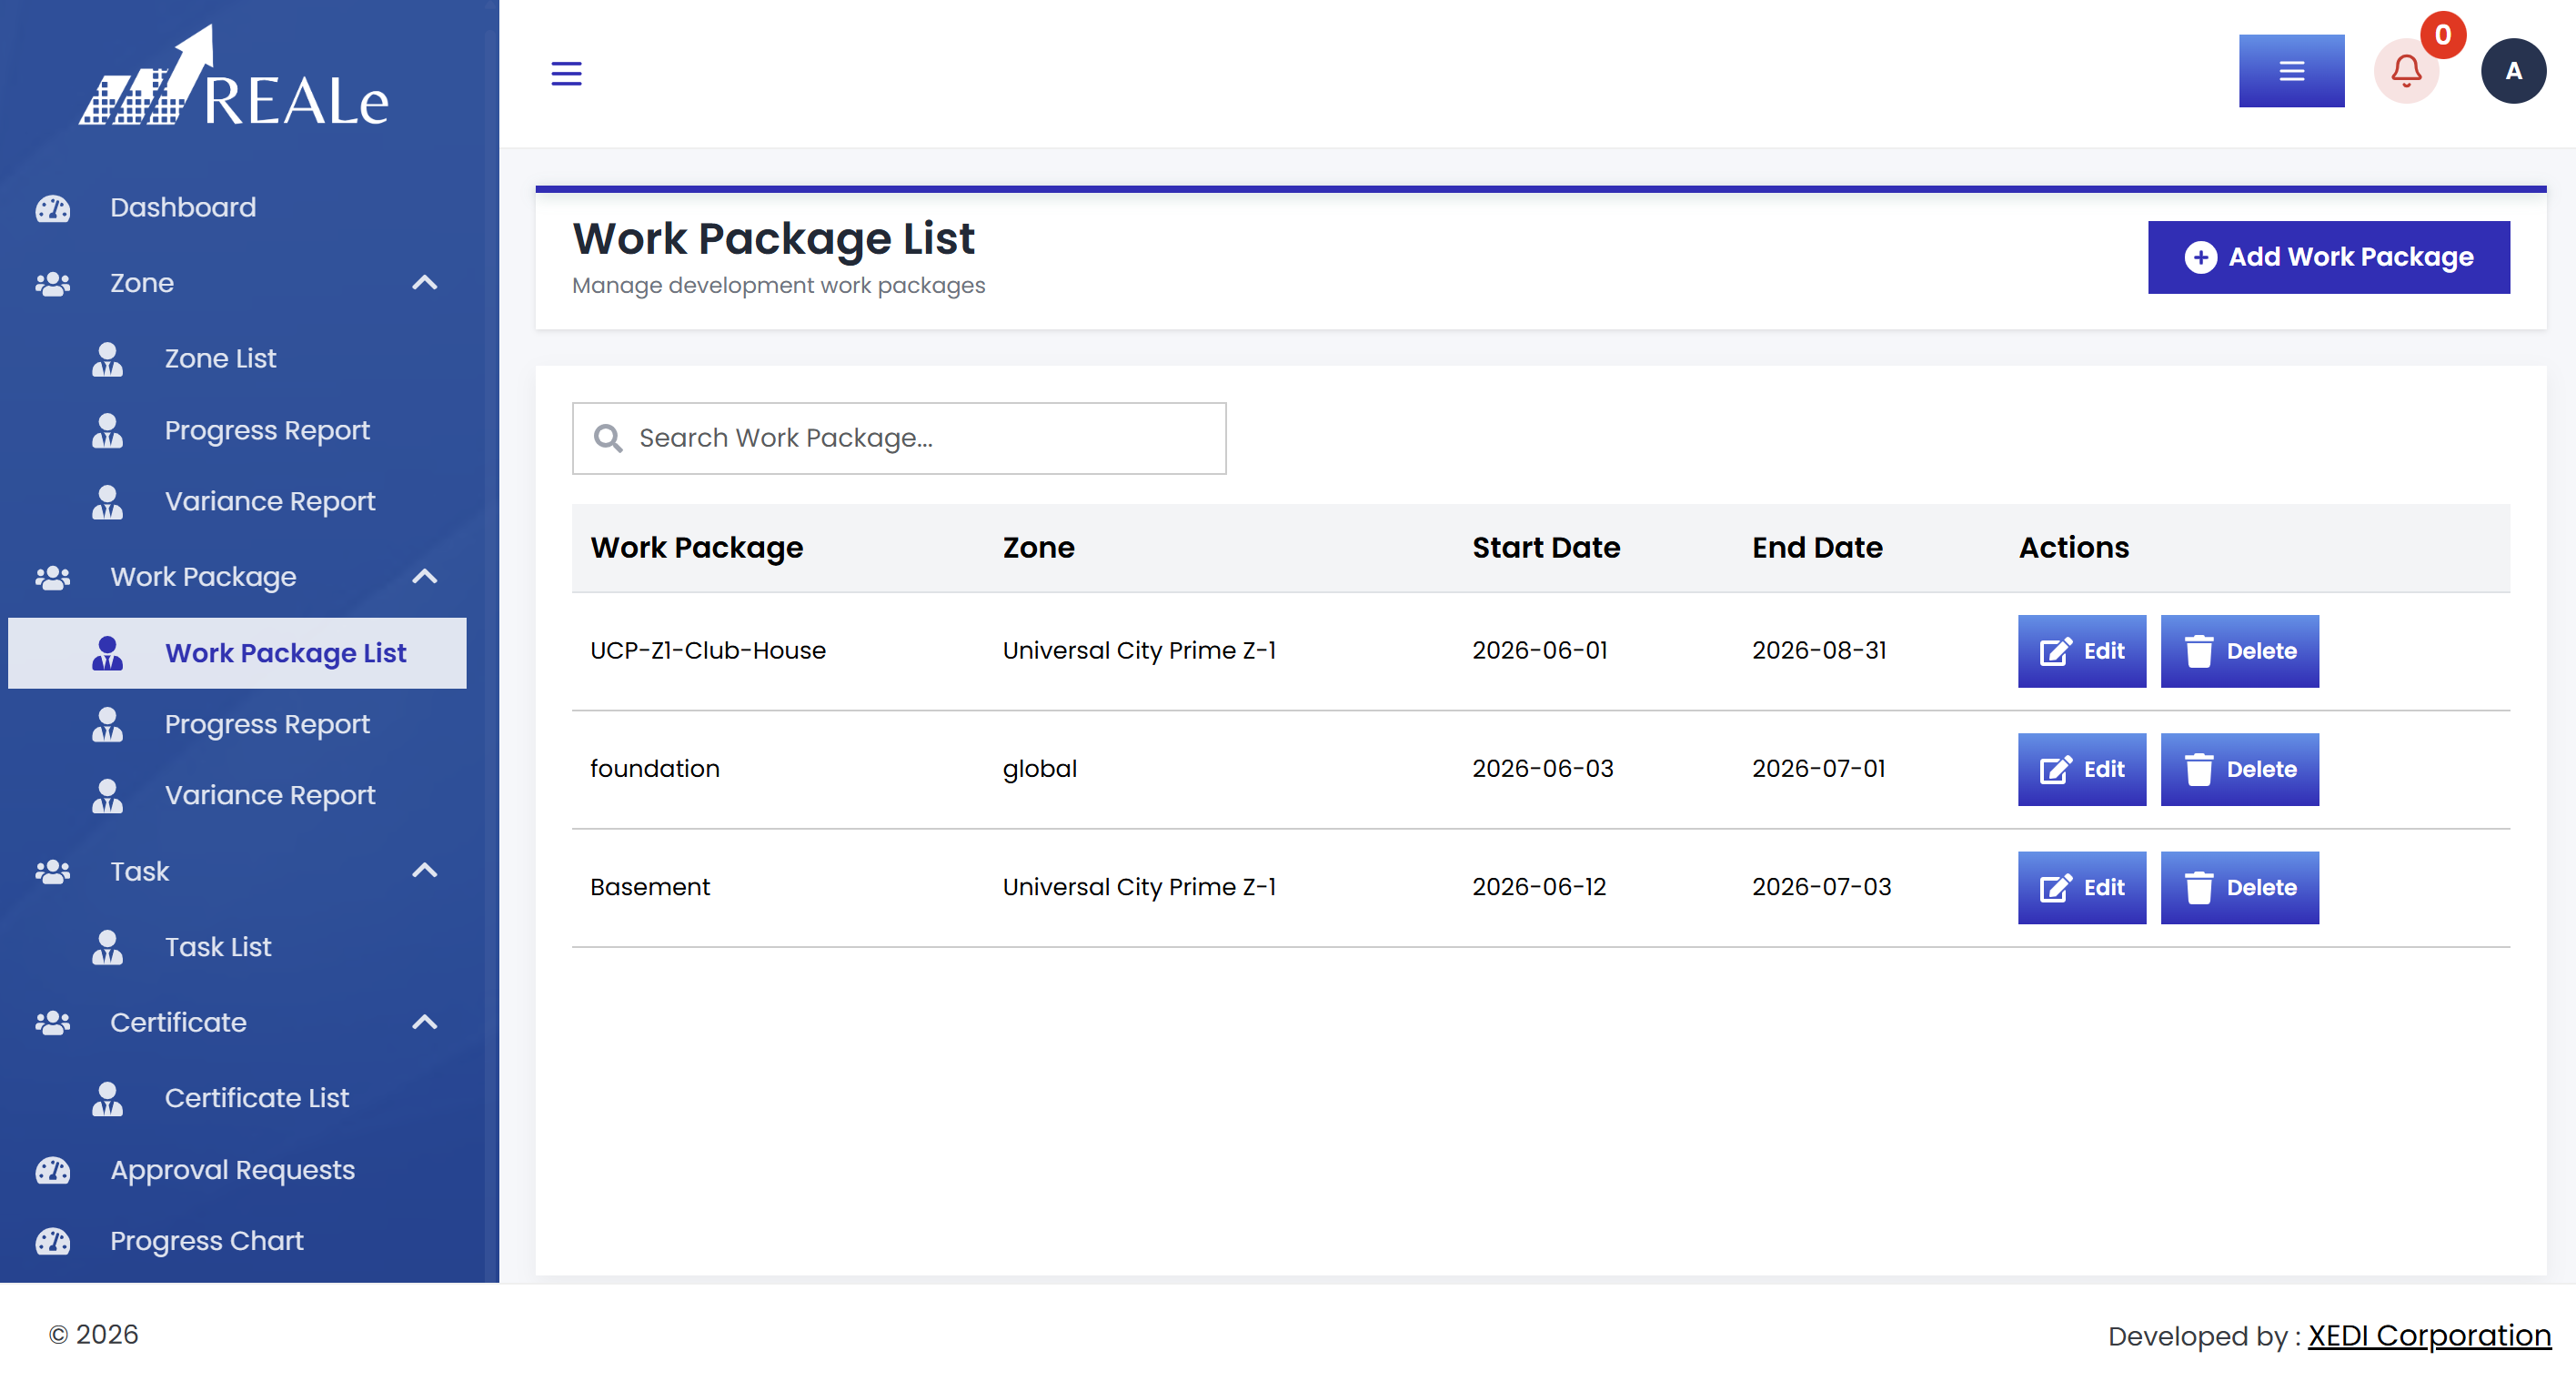Viewport: 2576px width, 1381px height.
Task: Open Zone List in the sidebar
Action: coord(220,358)
